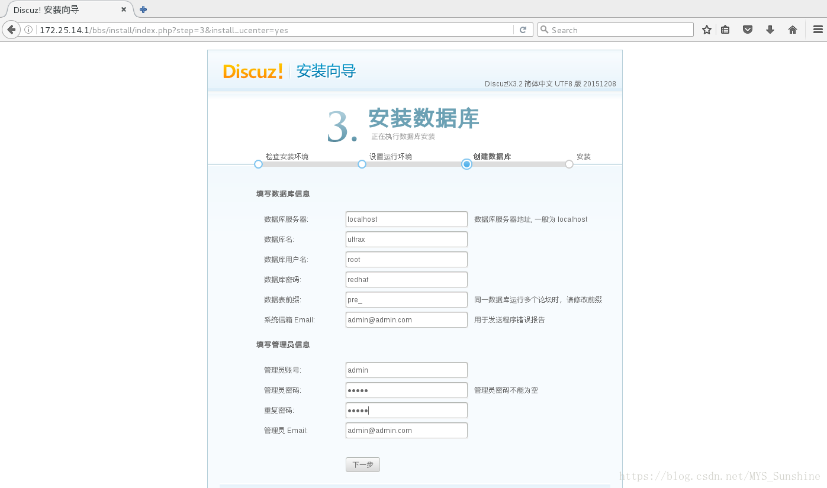Click the 创建数据库 step marker

(x=466, y=164)
